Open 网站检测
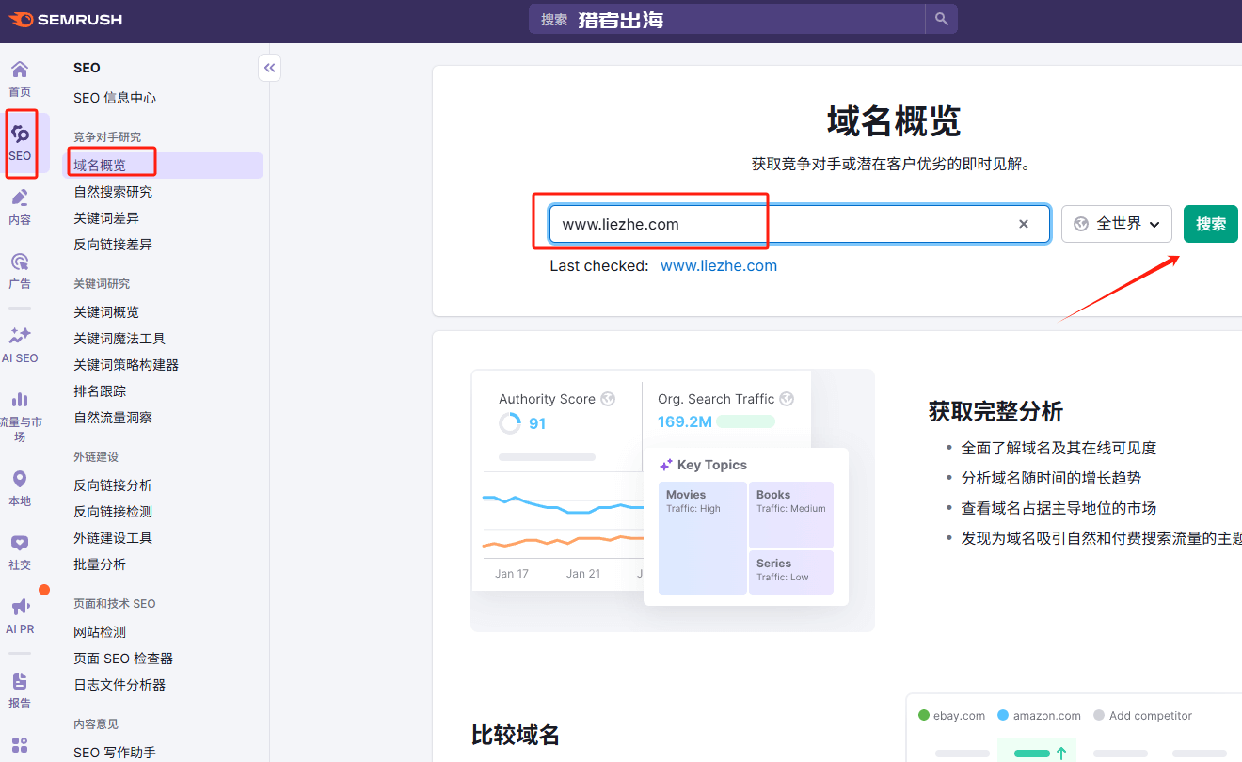Viewport: 1242px width, 762px height. [100, 632]
